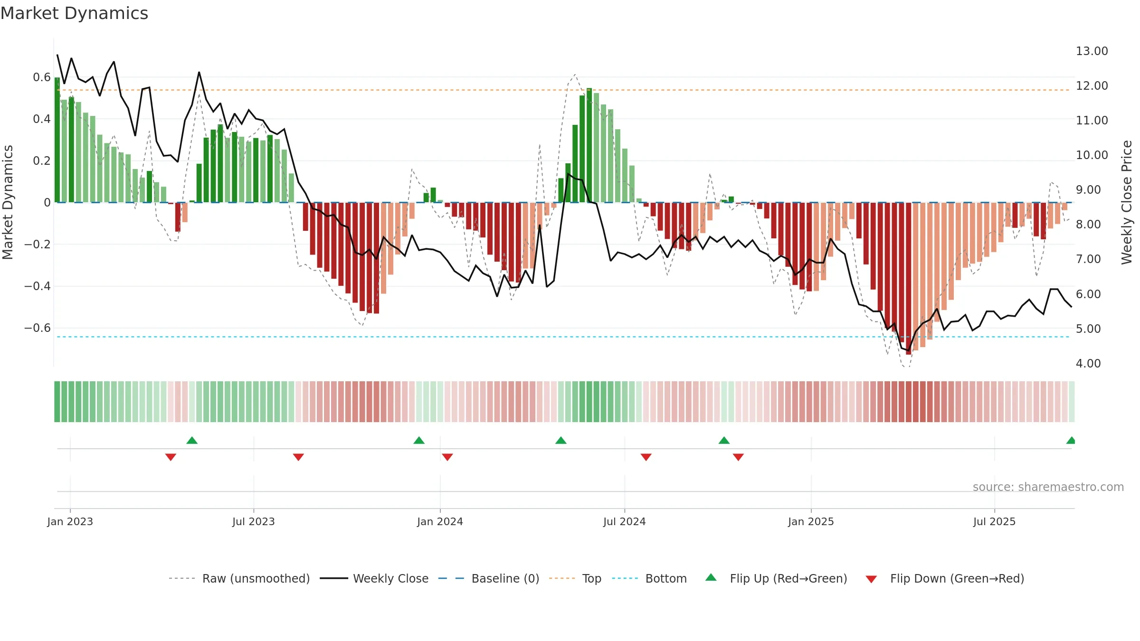The width and height of the screenshot is (1140, 641).
Task: Click the 12.00 price axis tick
Action: [x=1092, y=85]
